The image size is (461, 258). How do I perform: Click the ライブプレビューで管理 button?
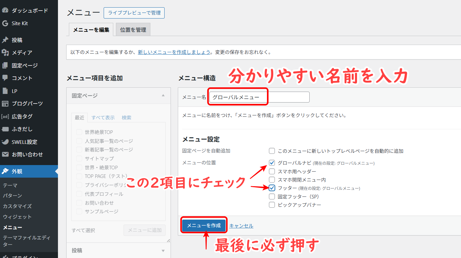134,13
